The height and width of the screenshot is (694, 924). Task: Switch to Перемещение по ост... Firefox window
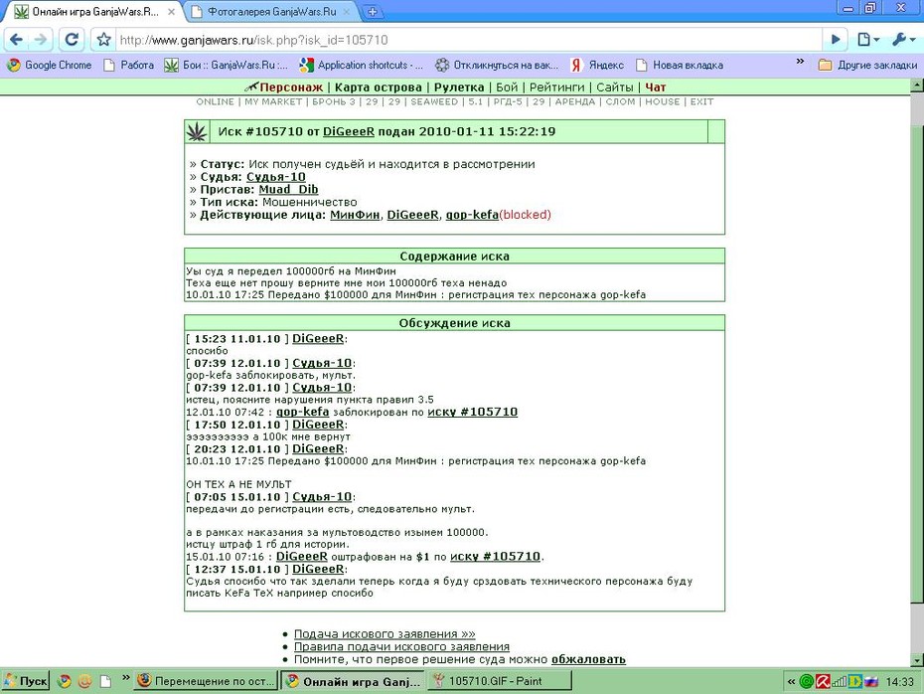pos(206,681)
